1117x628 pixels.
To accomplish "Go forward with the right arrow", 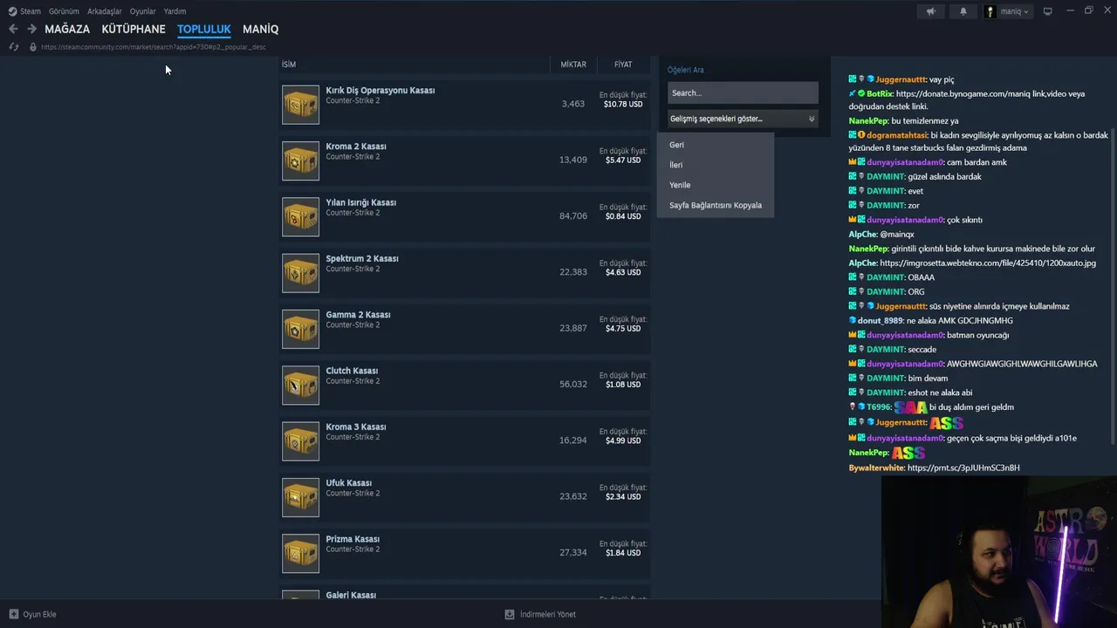I will pos(31,29).
